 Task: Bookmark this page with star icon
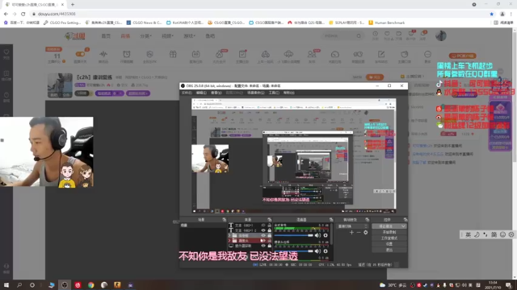[492, 14]
